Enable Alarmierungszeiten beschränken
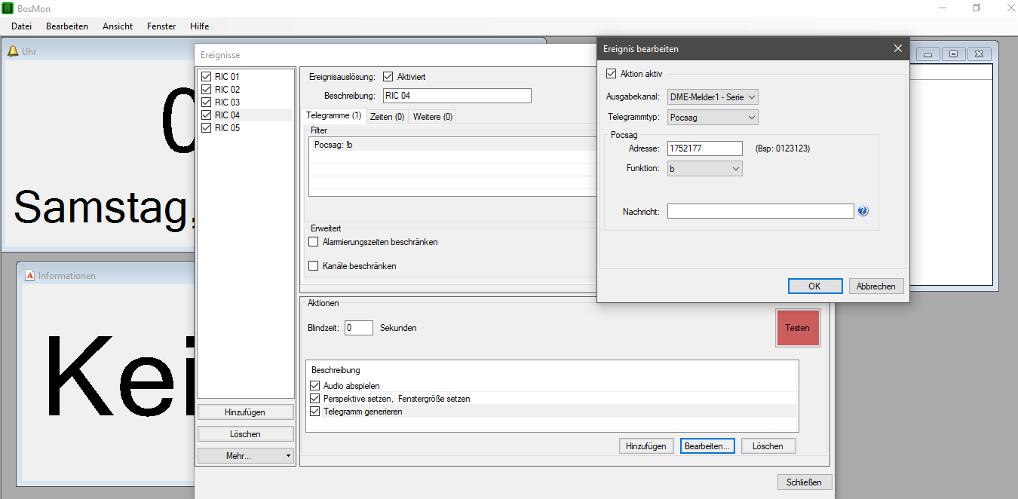 click(314, 242)
